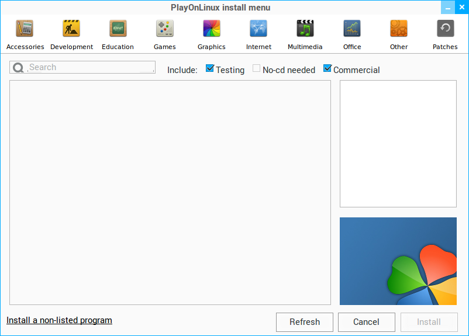Click the PlayOnLinux clover logo image
Image resolution: width=469 pixels, height=336 pixels.
tap(398, 261)
